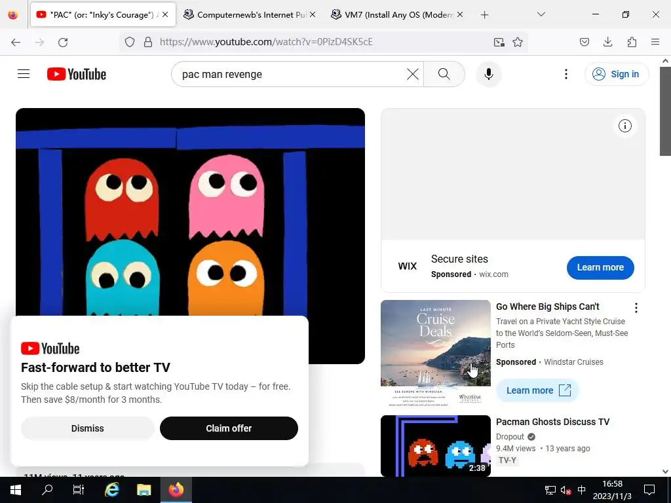Open Firefox extensions menu
The image size is (671, 503).
[632, 42]
